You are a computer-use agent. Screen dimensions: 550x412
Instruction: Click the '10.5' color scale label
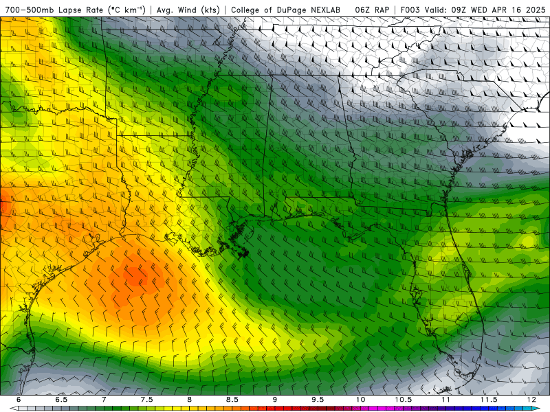(x=404, y=400)
